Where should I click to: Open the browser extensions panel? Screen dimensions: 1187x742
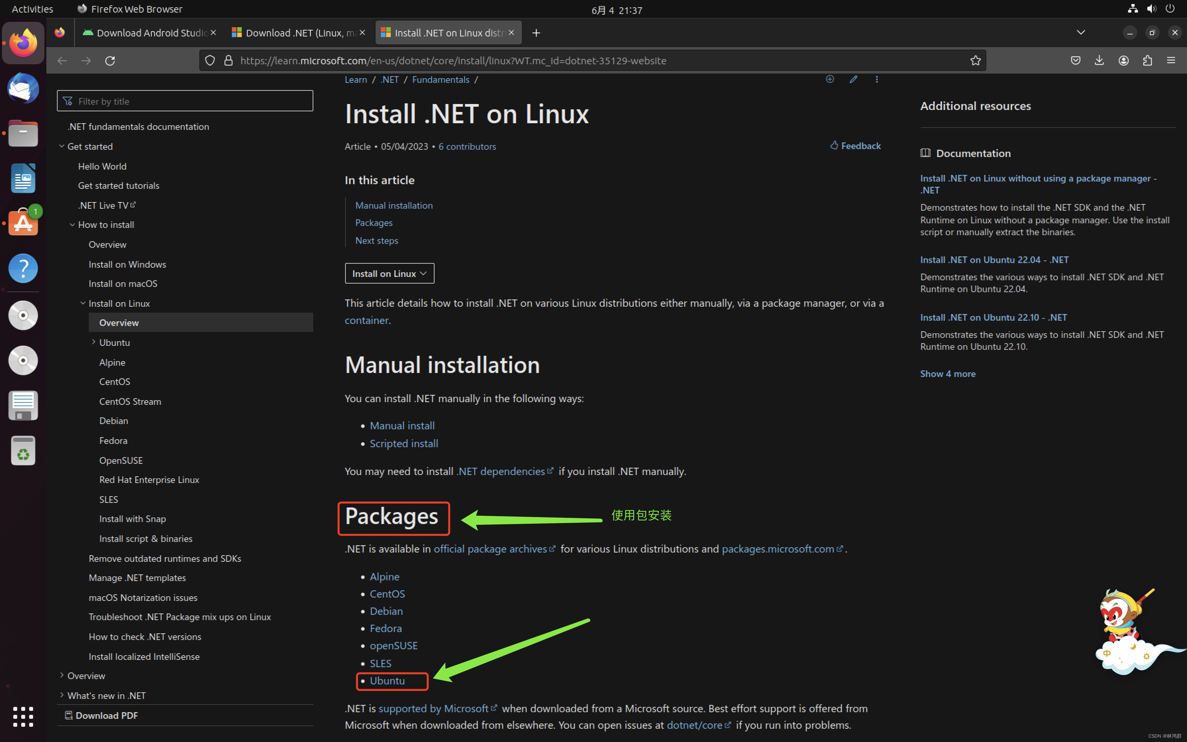click(x=1147, y=60)
